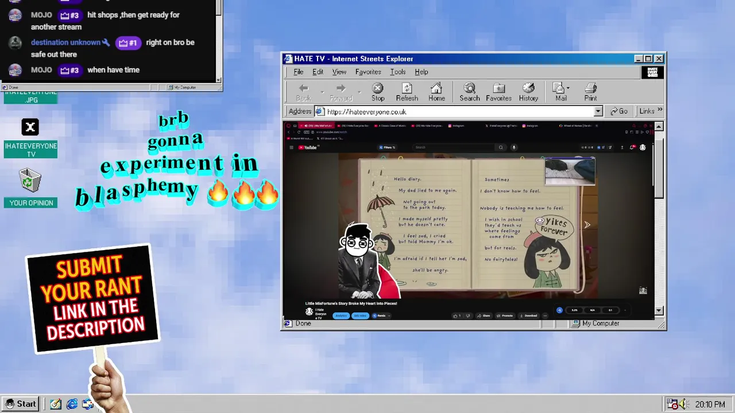
Task: Click the Share button under video
Action: 484,315
